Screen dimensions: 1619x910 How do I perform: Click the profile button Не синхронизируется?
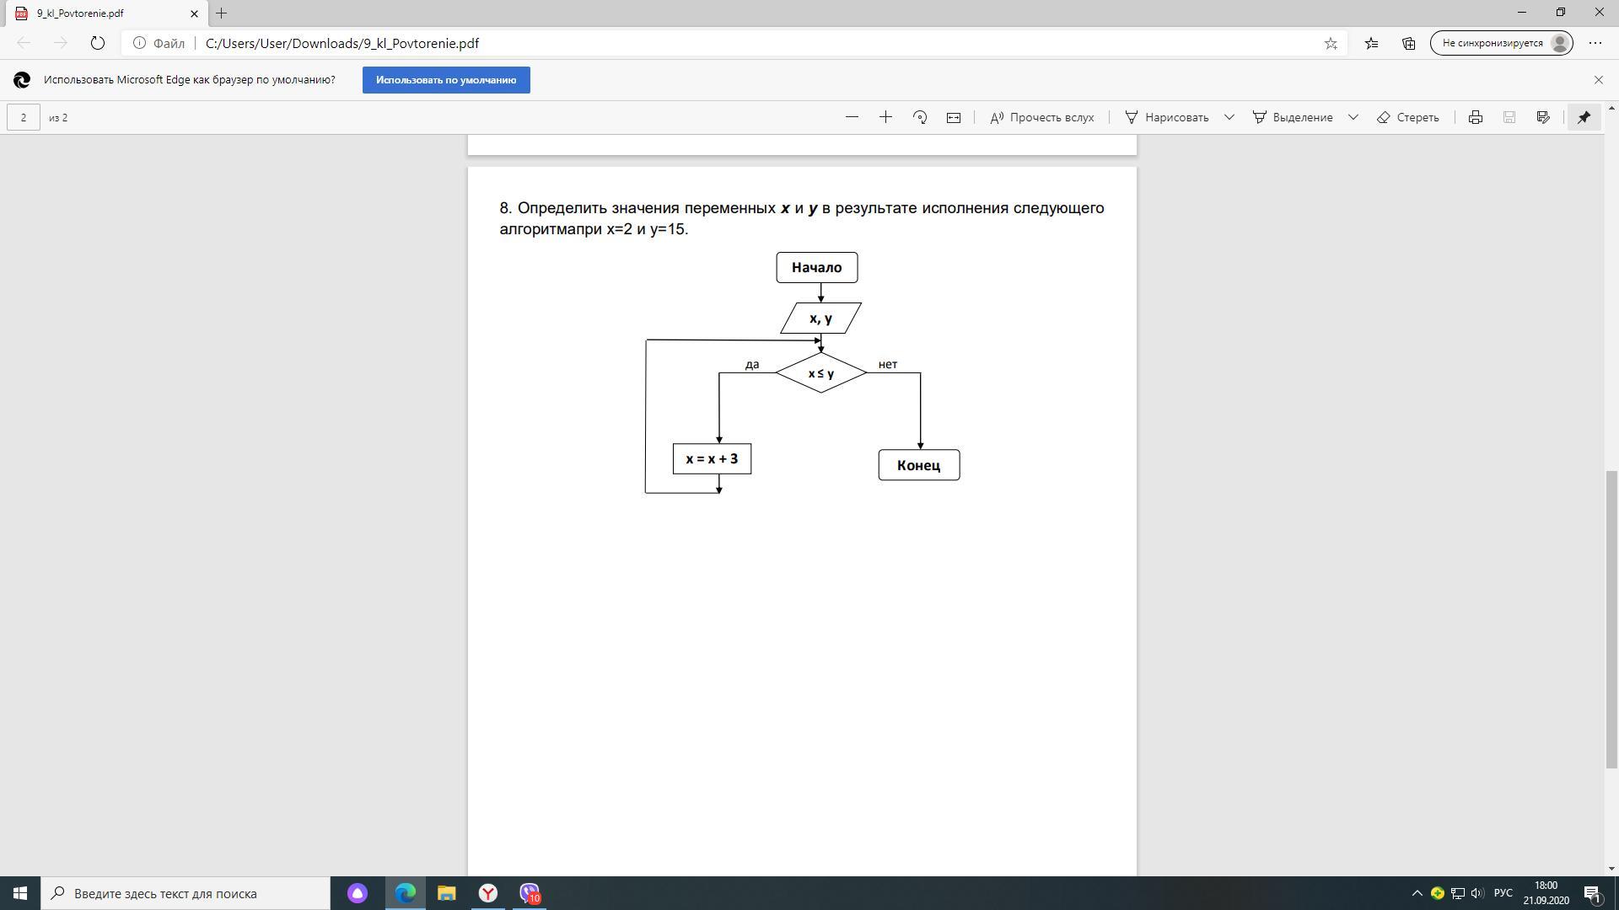pyautogui.click(x=1501, y=43)
